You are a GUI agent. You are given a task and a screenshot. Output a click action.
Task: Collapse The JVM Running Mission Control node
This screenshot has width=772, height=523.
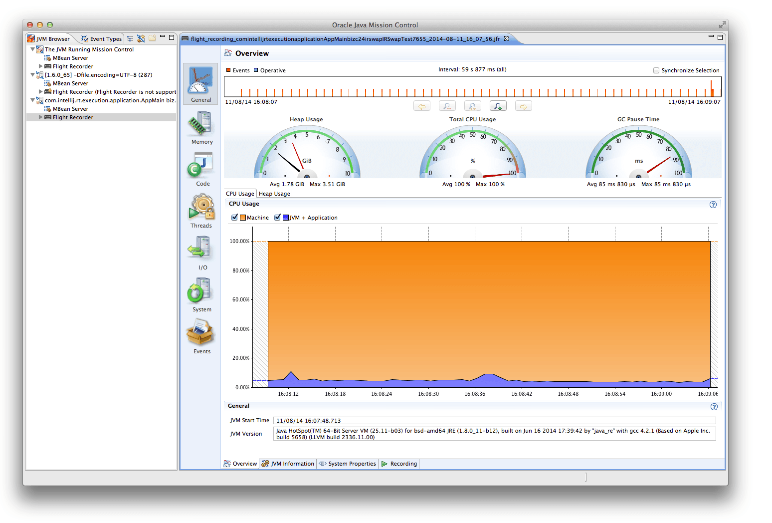tap(33, 49)
